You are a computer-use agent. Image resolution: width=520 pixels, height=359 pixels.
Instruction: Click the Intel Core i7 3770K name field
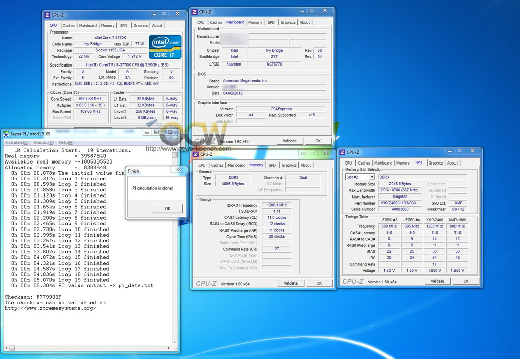tap(110, 38)
